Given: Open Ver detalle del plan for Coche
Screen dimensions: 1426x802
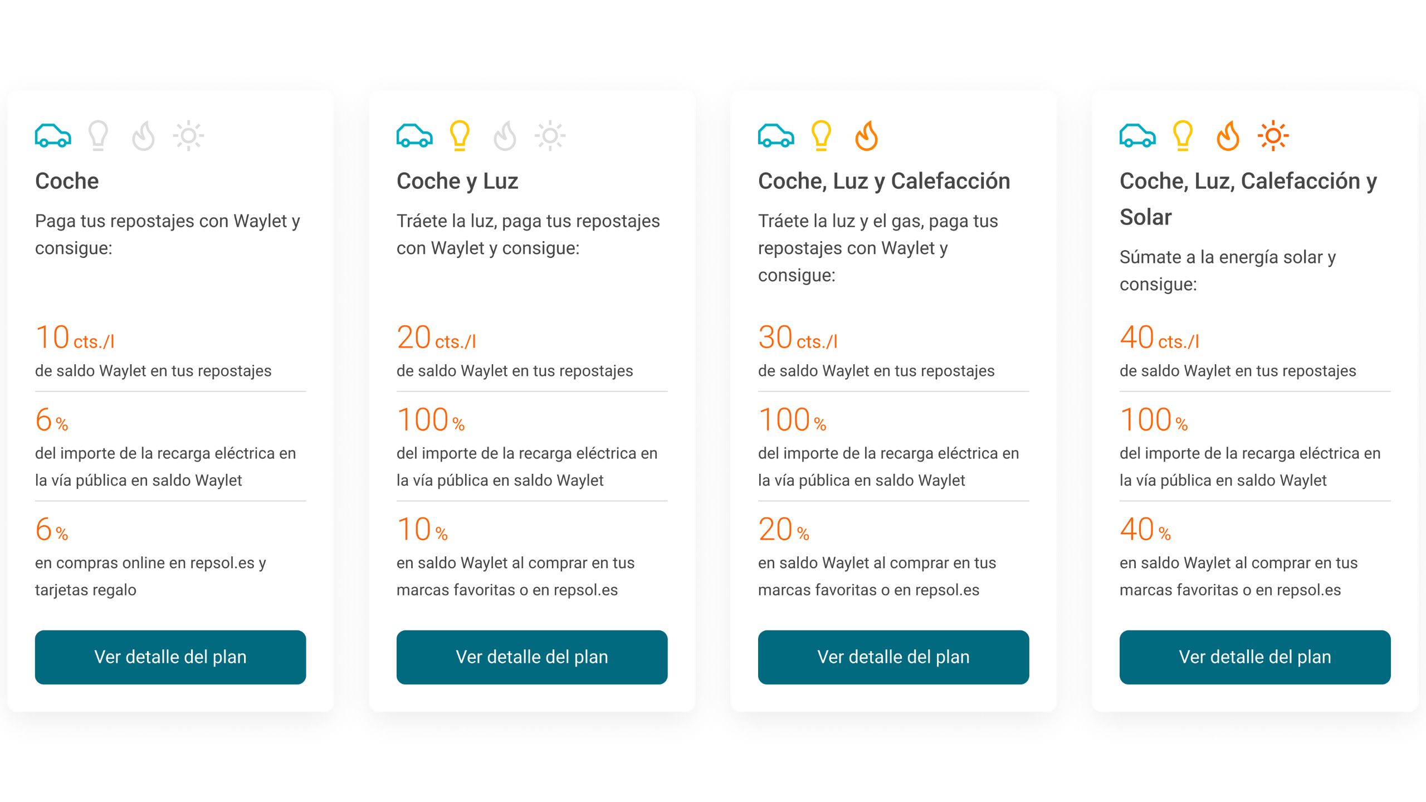Looking at the screenshot, I should pos(170,657).
